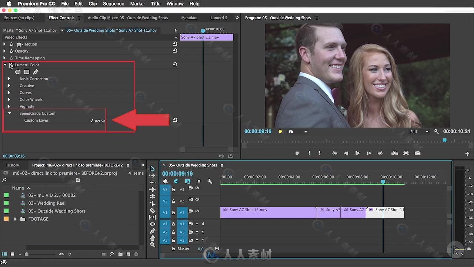
Task: Expand FOOTAGE bin in Project panel
Action: [15, 219]
